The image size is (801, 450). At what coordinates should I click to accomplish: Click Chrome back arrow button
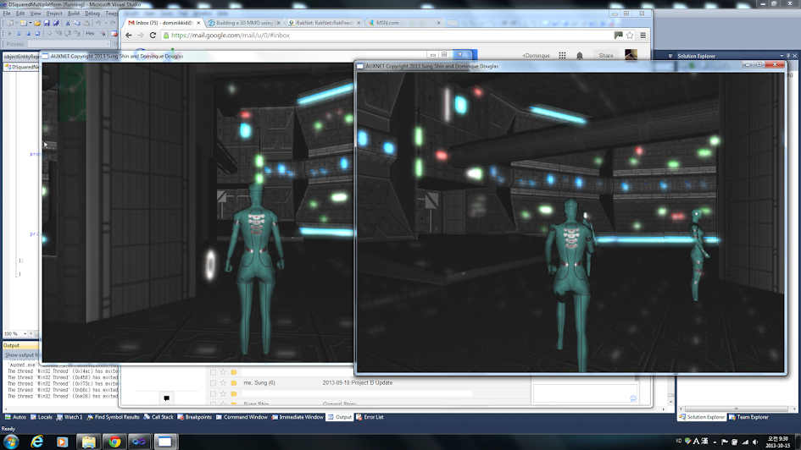tap(129, 36)
